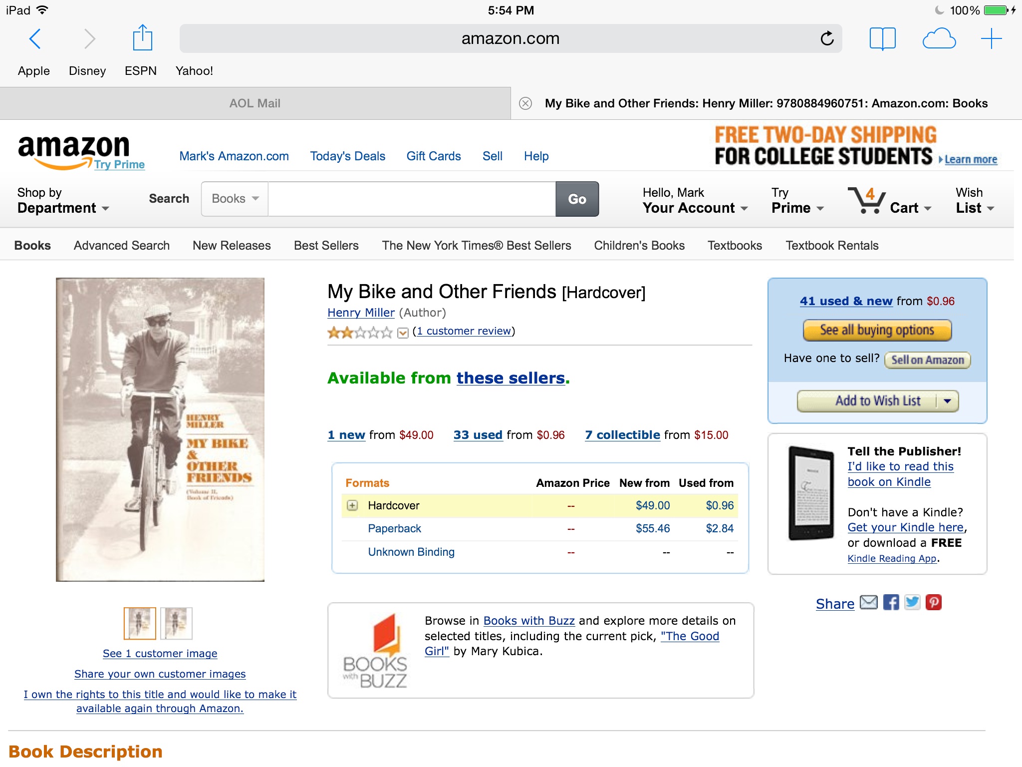Image resolution: width=1022 pixels, height=767 pixels.
Task: Tap the Safari back arrow
Action: 35,38
